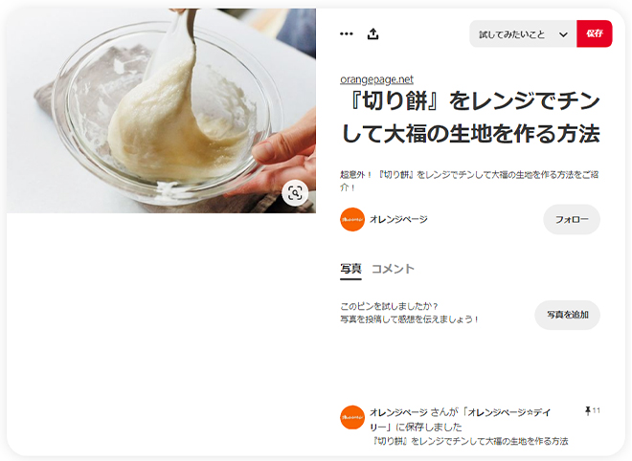Screen dimensions: 632x461
Task: Open the オレンジページ☆デイリー board link
Action: [460, 420]
